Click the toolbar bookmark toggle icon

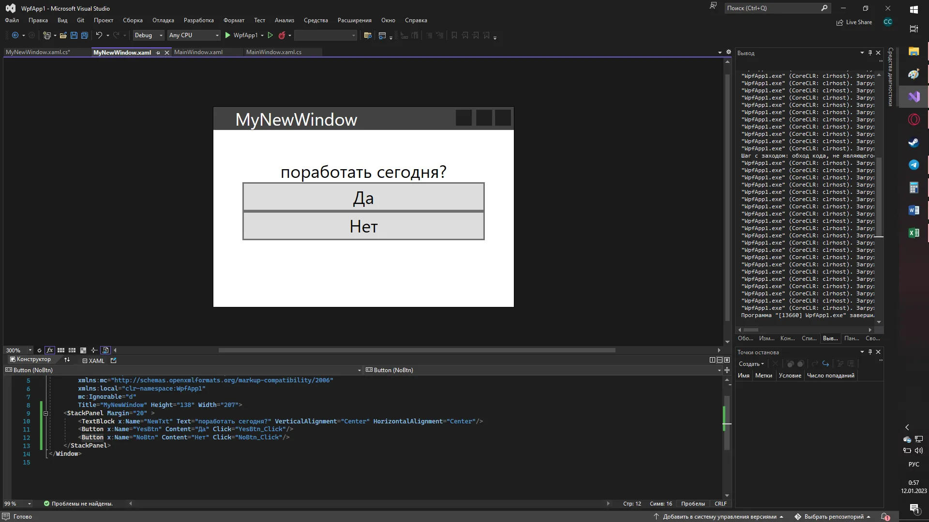click(454, 35)
